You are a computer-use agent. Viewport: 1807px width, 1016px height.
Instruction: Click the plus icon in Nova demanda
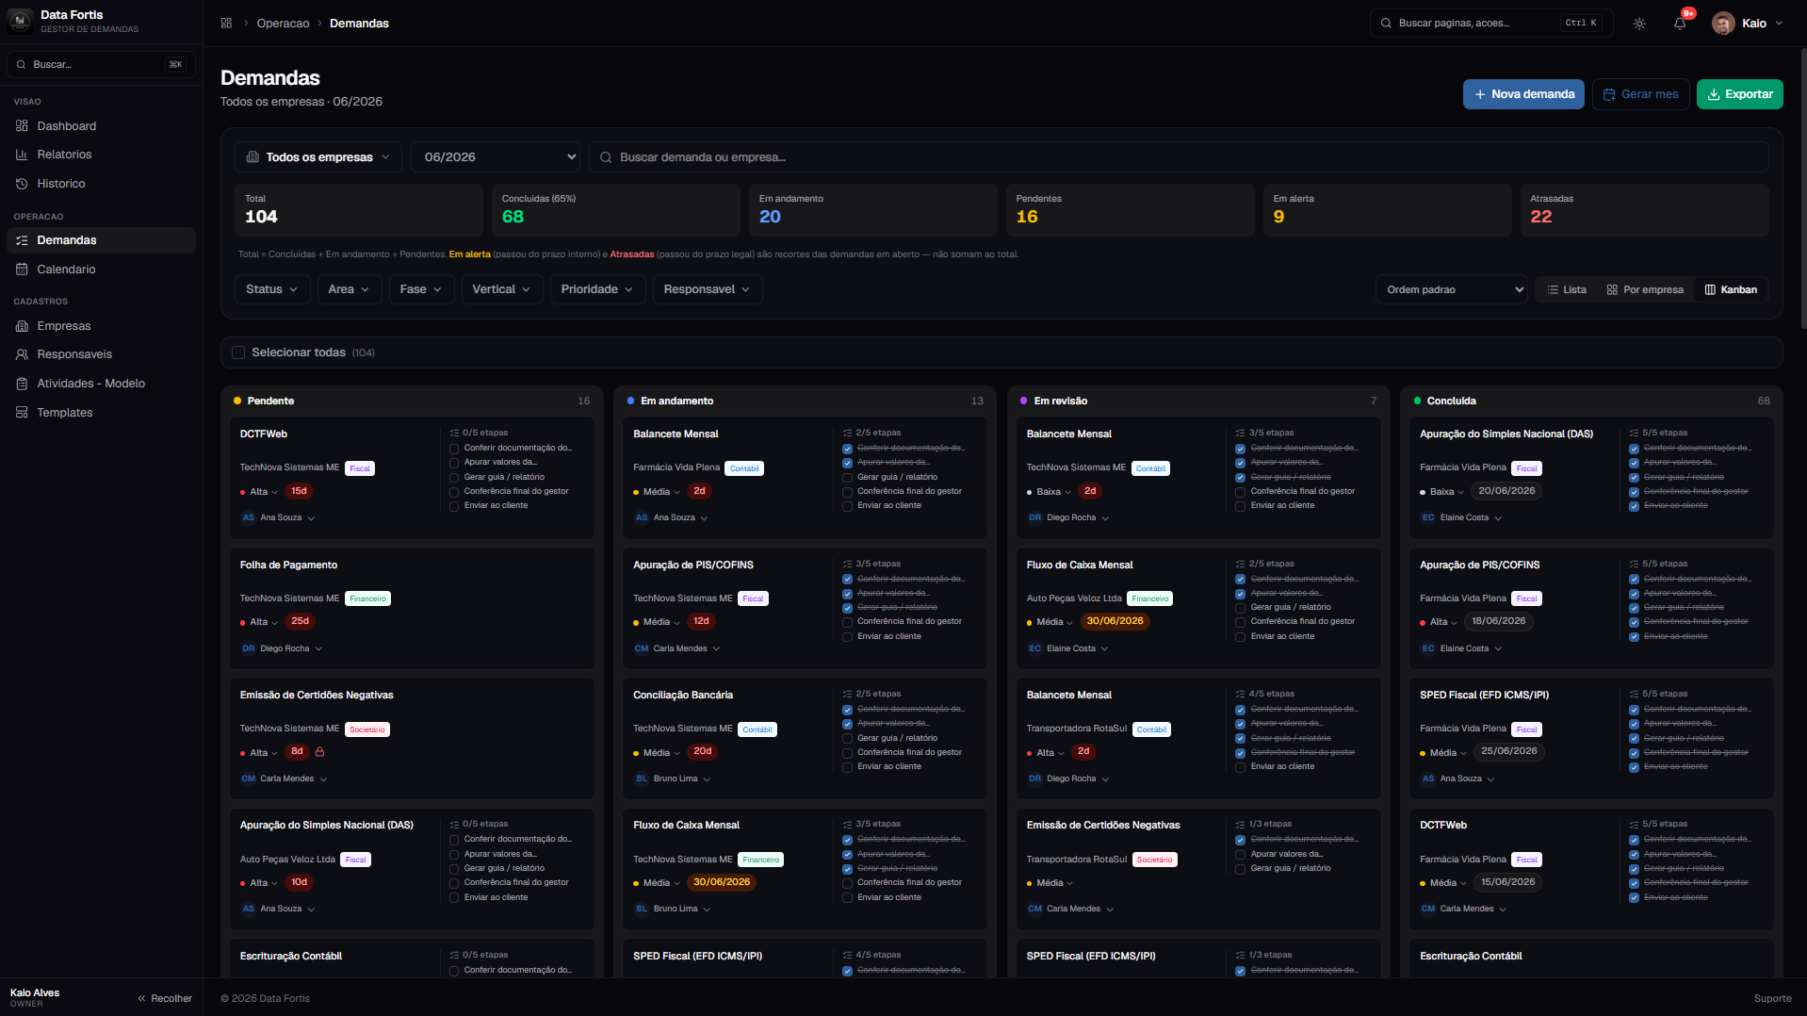click(x=1480, y=94)
